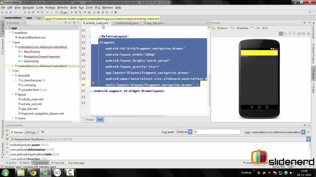Click the Debug app icon in toolbar
The width and height of the screenshot is (316, 177).
pyautogui.click(x=76, y=12)
